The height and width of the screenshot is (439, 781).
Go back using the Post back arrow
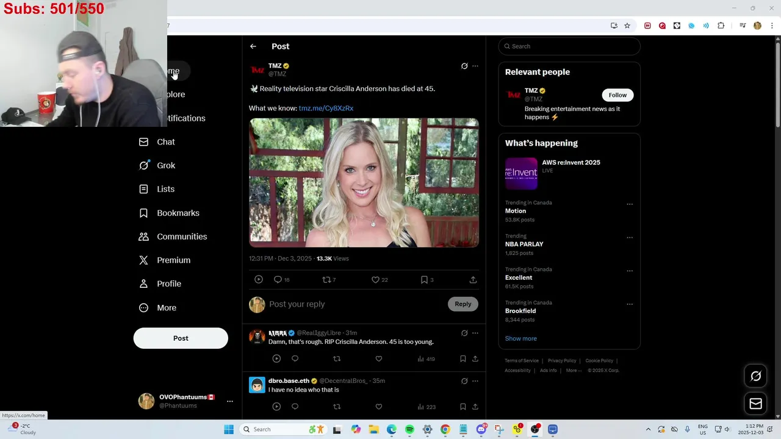point(253,46)
